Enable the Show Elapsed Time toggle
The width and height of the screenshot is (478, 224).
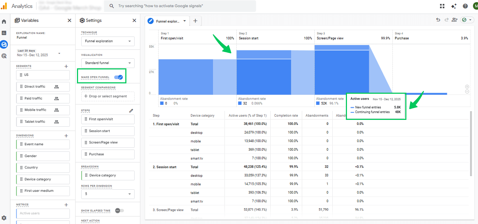click(119, 211)
